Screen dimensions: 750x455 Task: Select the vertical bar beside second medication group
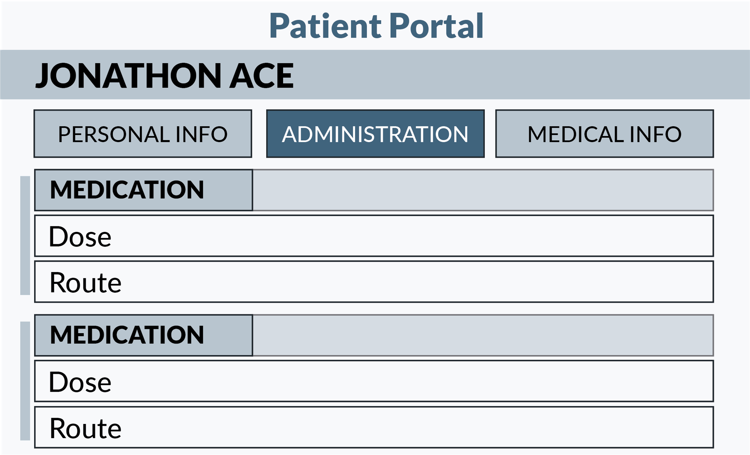click(25, 381)
